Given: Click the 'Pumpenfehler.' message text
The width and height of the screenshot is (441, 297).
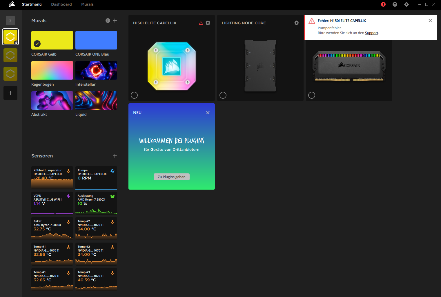Looking at the screenshot, I should click(x=330, y=28).
